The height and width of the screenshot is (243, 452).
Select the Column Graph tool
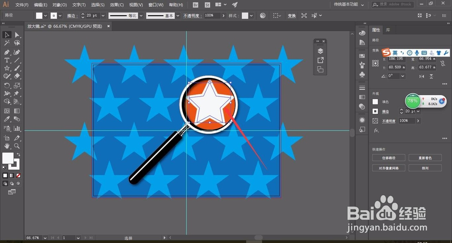pos(17,128)
